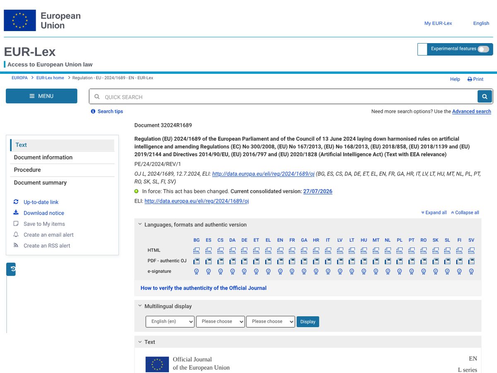Open How to verify authenticity link

203,288
